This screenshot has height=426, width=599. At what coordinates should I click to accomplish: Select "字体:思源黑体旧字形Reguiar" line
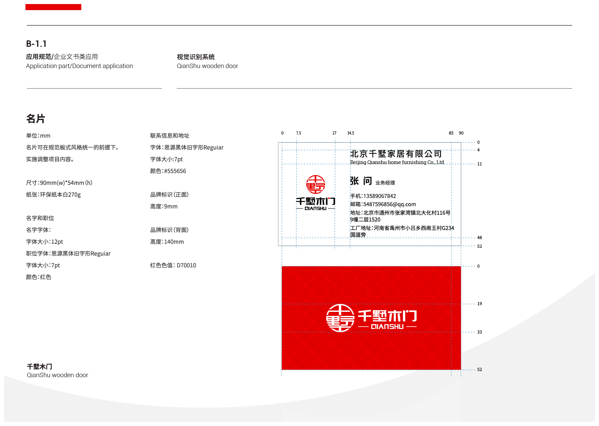point(187,148)
